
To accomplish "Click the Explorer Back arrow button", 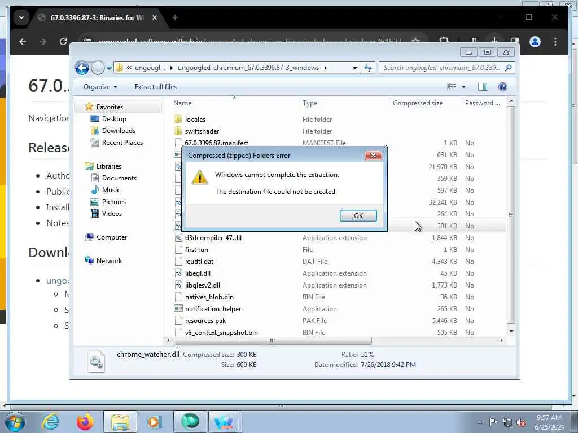I will point(82,68).
